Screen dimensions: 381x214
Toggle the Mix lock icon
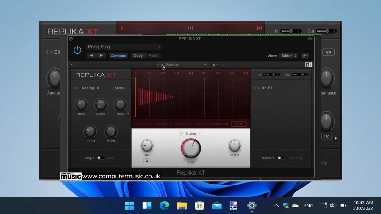point(147,161)
